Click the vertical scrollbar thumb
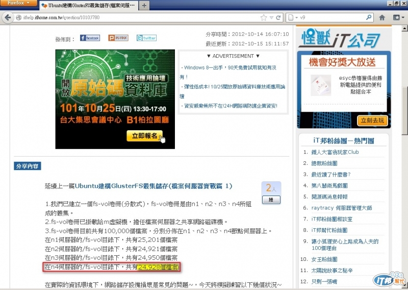This screenshot has width=408, height=290. tap(404, 111)
